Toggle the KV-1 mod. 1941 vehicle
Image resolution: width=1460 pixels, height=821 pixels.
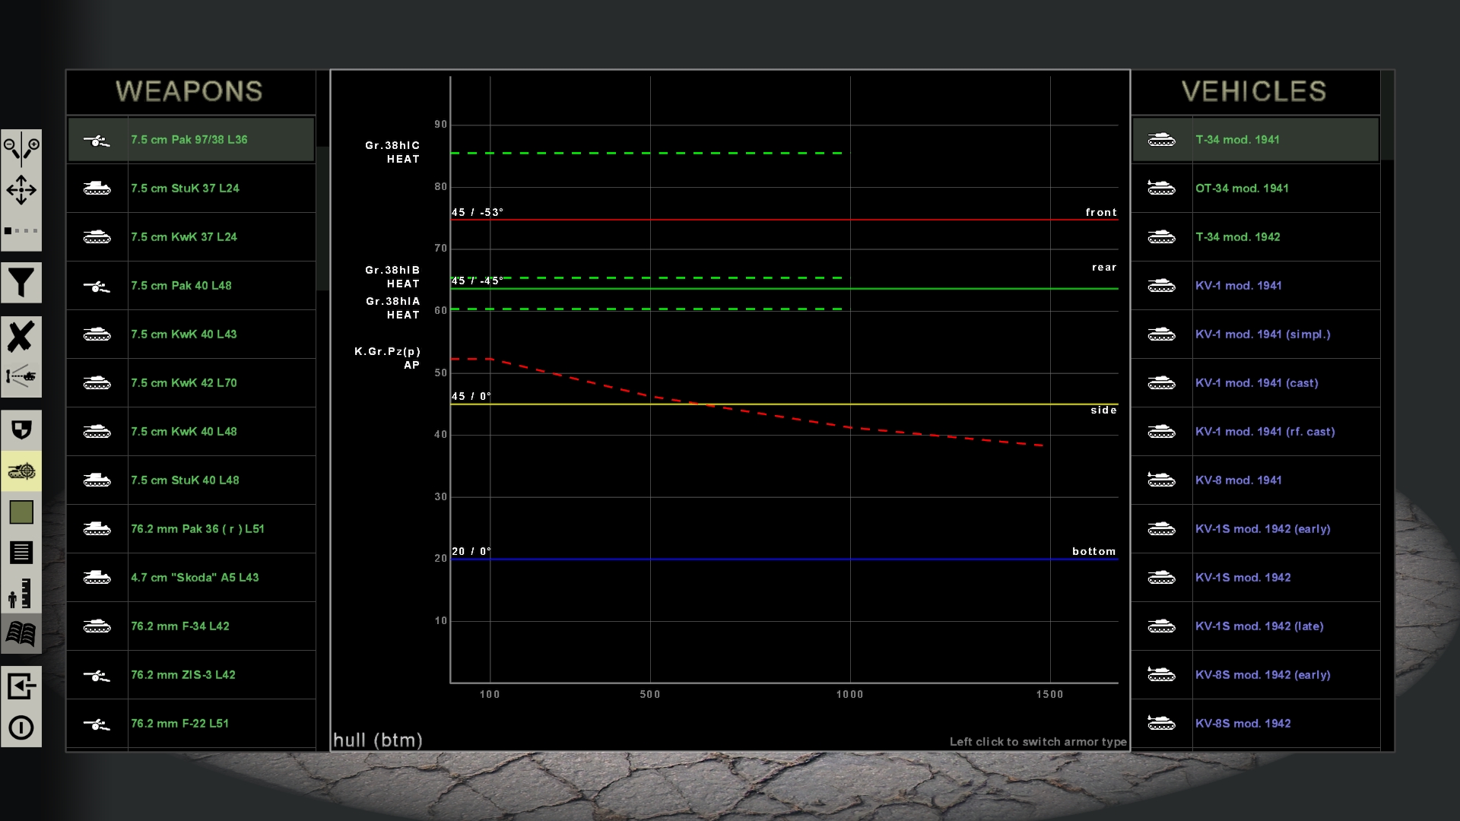(x=1255, y=286)
